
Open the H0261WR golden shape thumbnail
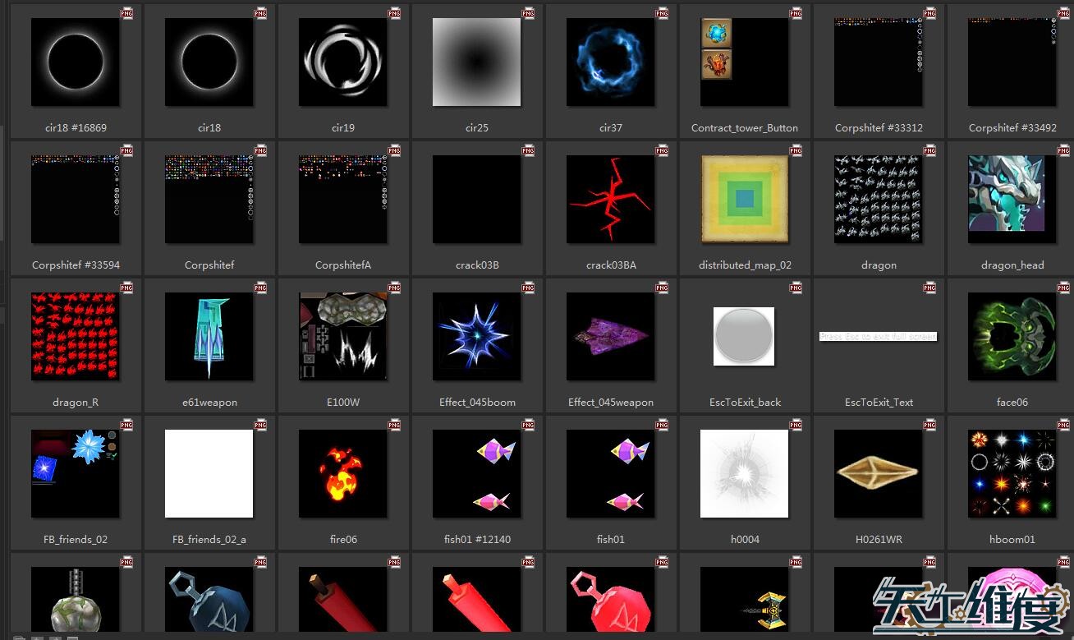coord(878,474)
